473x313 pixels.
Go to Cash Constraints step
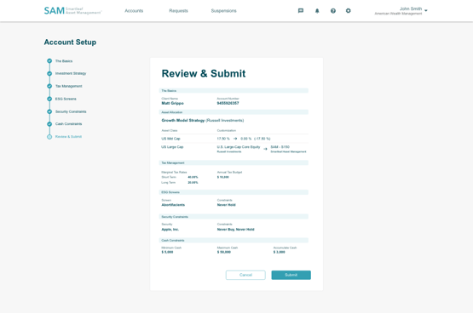point(68,124)
